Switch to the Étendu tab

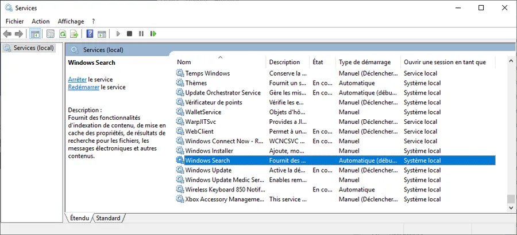(79, 218)
